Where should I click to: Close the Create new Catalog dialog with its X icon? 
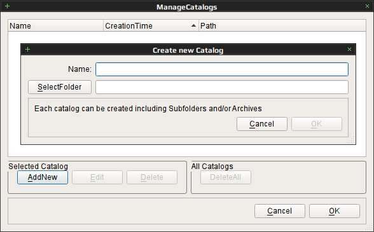click(x=349, y=50)
